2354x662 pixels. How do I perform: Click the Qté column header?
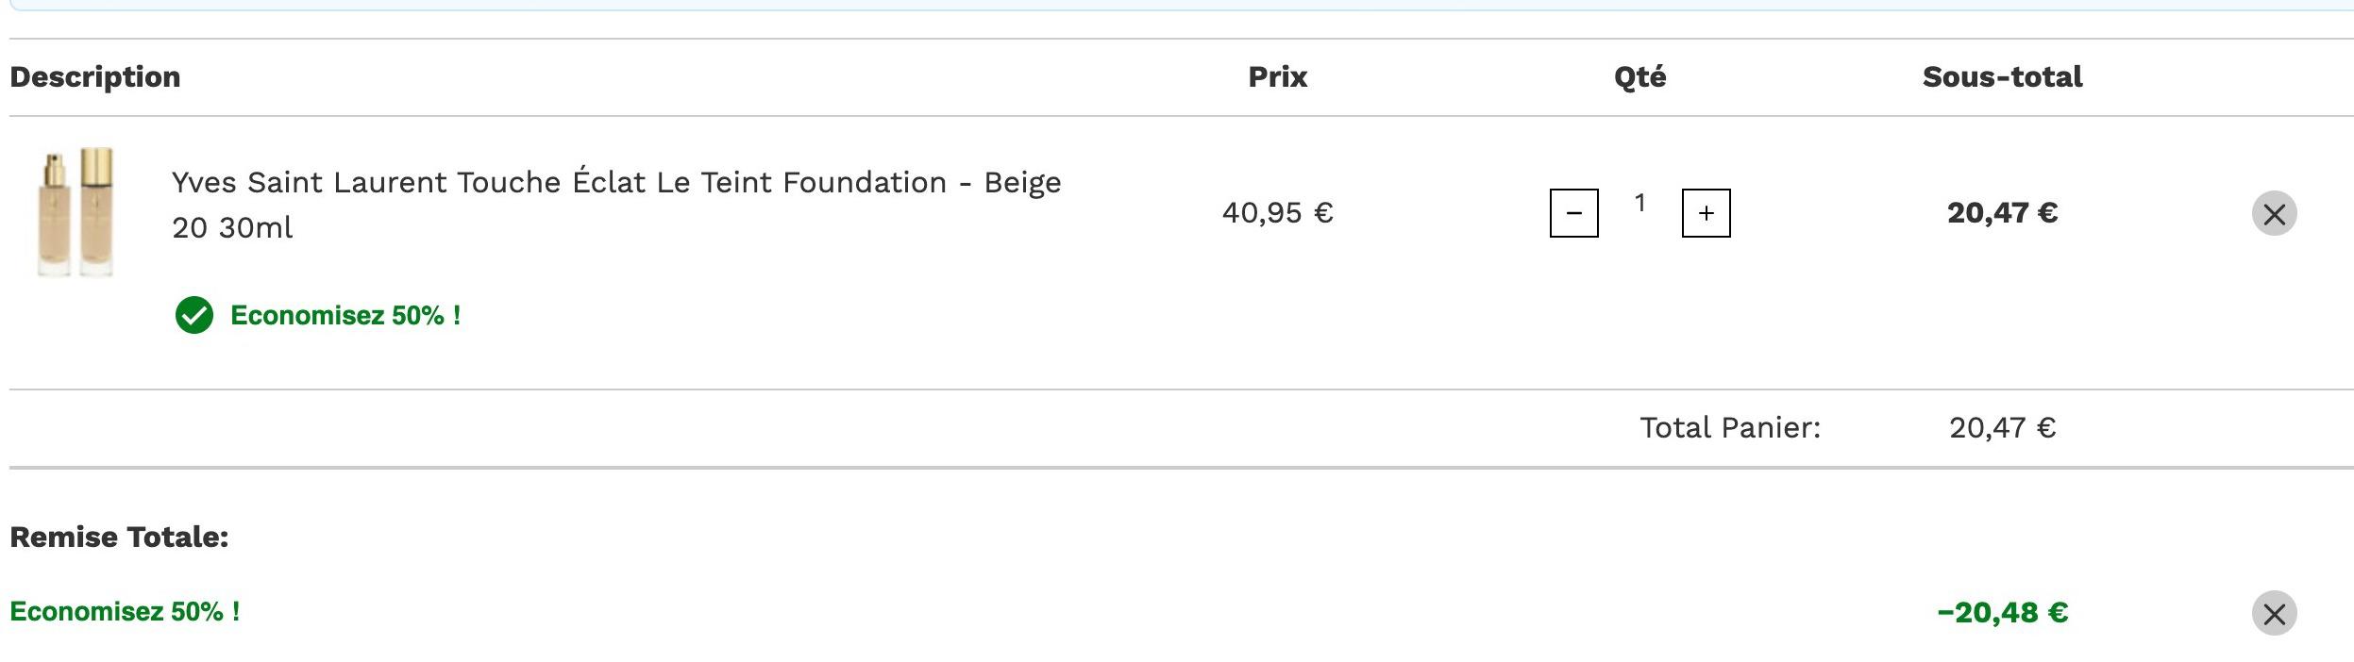pyautogui.click(x=1639, y=76)
